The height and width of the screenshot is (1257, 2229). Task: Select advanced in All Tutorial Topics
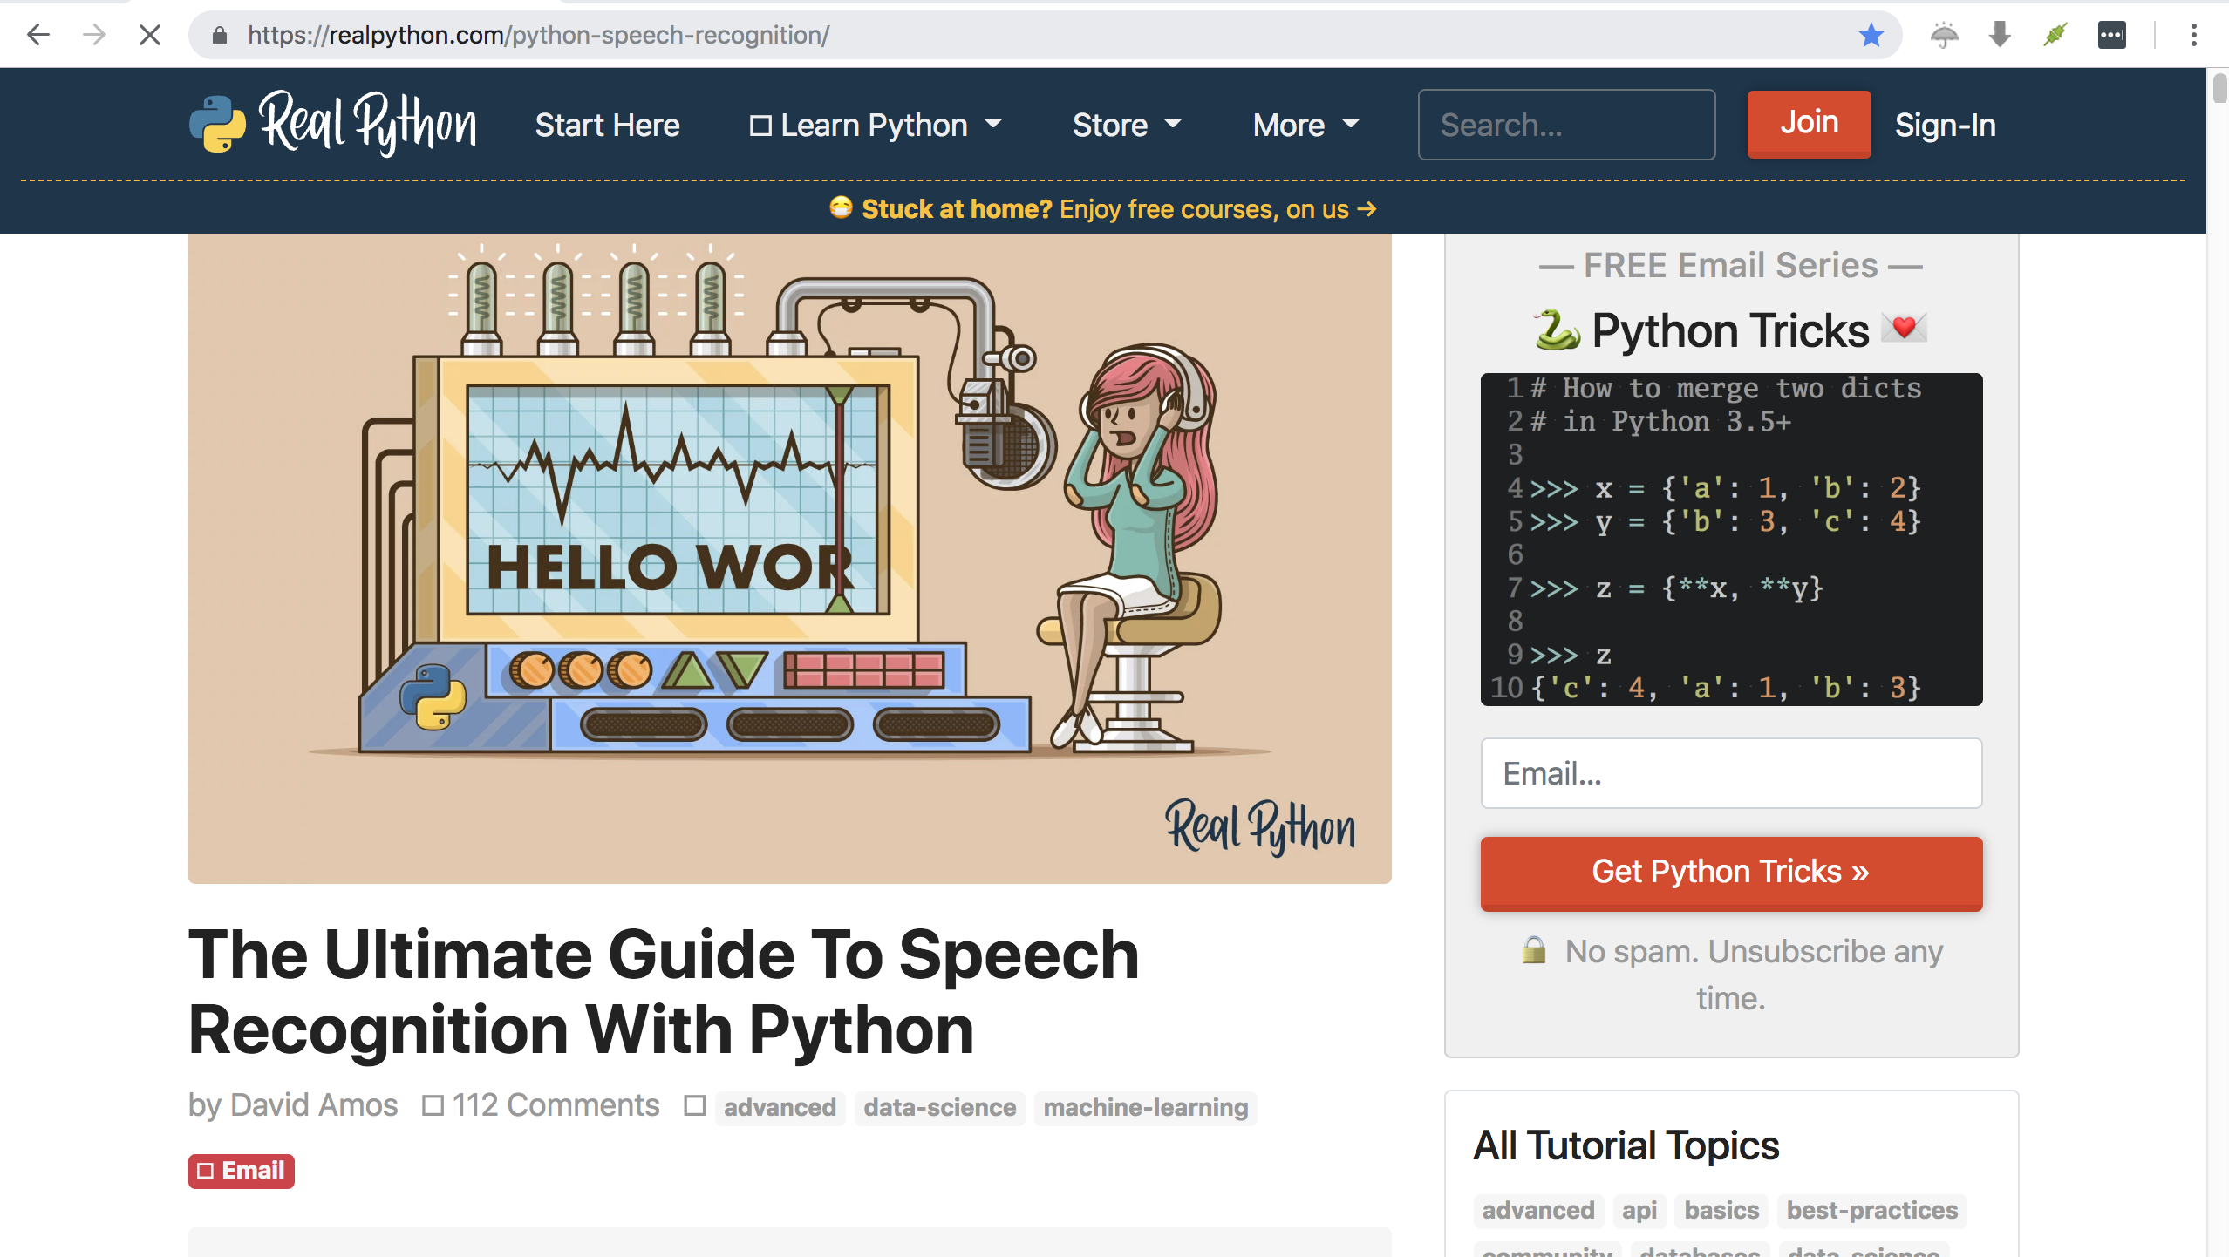tap(1538, 1211)
